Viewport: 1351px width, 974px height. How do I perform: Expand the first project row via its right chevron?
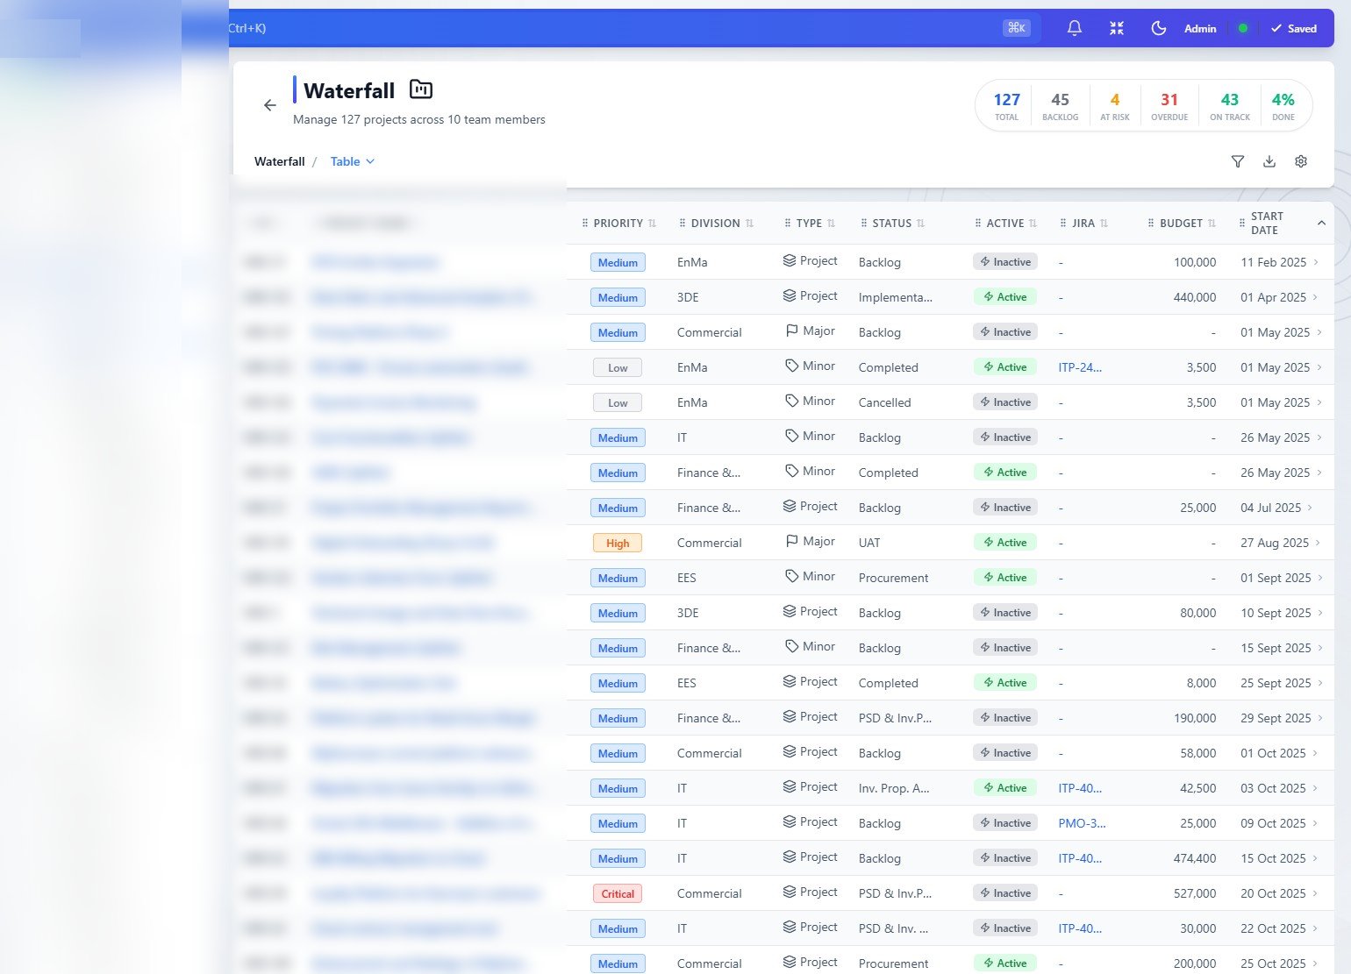pos(1315,261)
